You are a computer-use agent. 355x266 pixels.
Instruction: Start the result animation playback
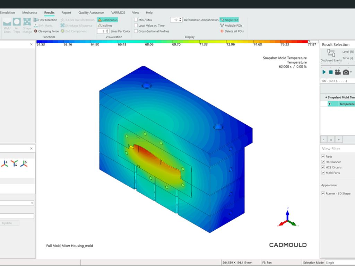click(x=323, y=72)
